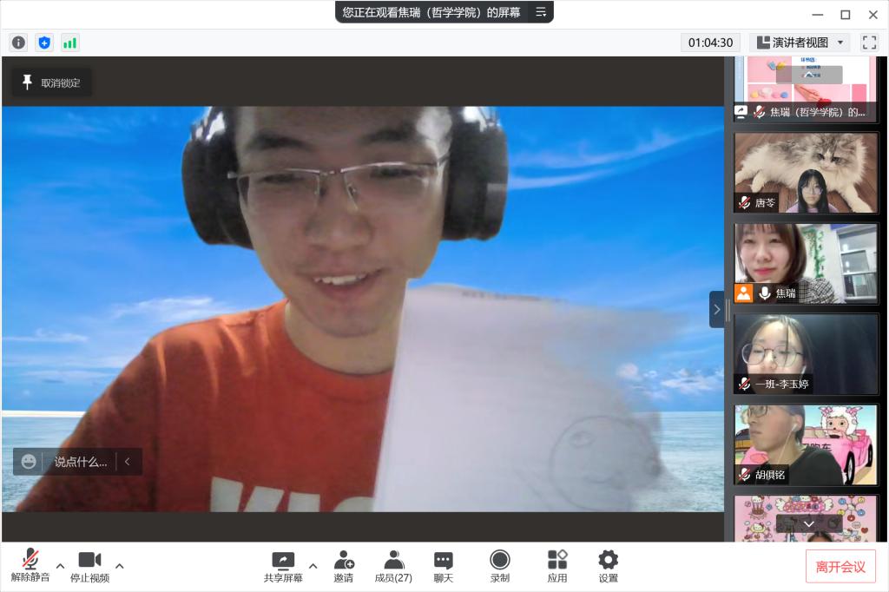Open the 应用 apps panel
This screenshot has height=592, width=889.
click(x=556, y=566)
